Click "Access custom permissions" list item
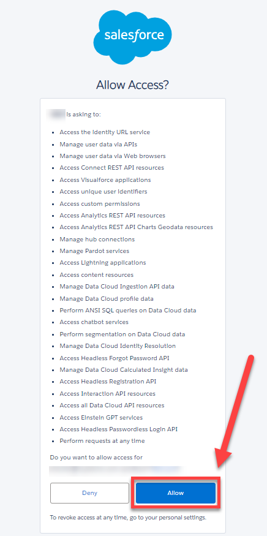267x536 pixels. 99,204
